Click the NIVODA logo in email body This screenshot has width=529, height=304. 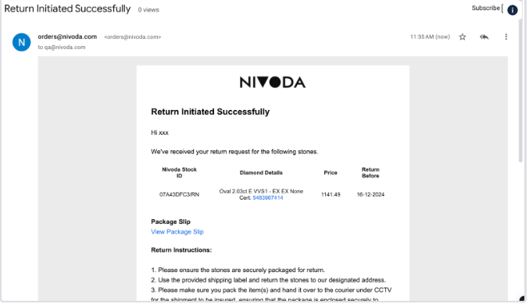273,82
